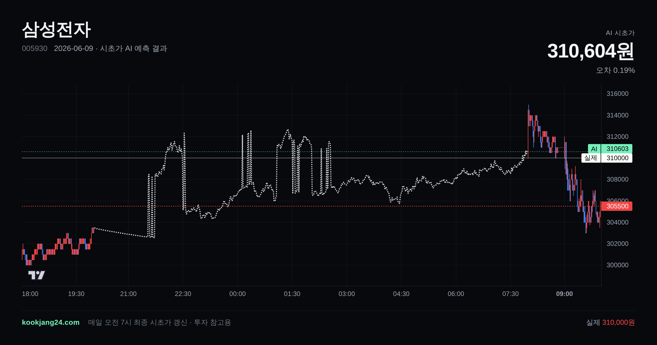This screenshot has width=657, height=345.
Task: Select the 삼성전자 title
Action: [x=56, y=30]
